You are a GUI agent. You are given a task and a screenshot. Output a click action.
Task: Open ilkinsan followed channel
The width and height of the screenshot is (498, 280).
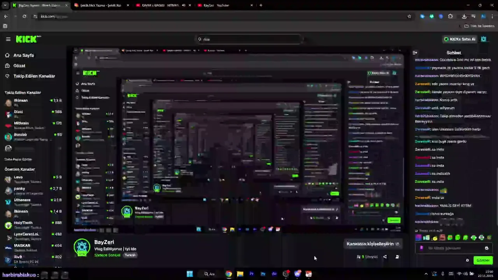tap(33, 103)
